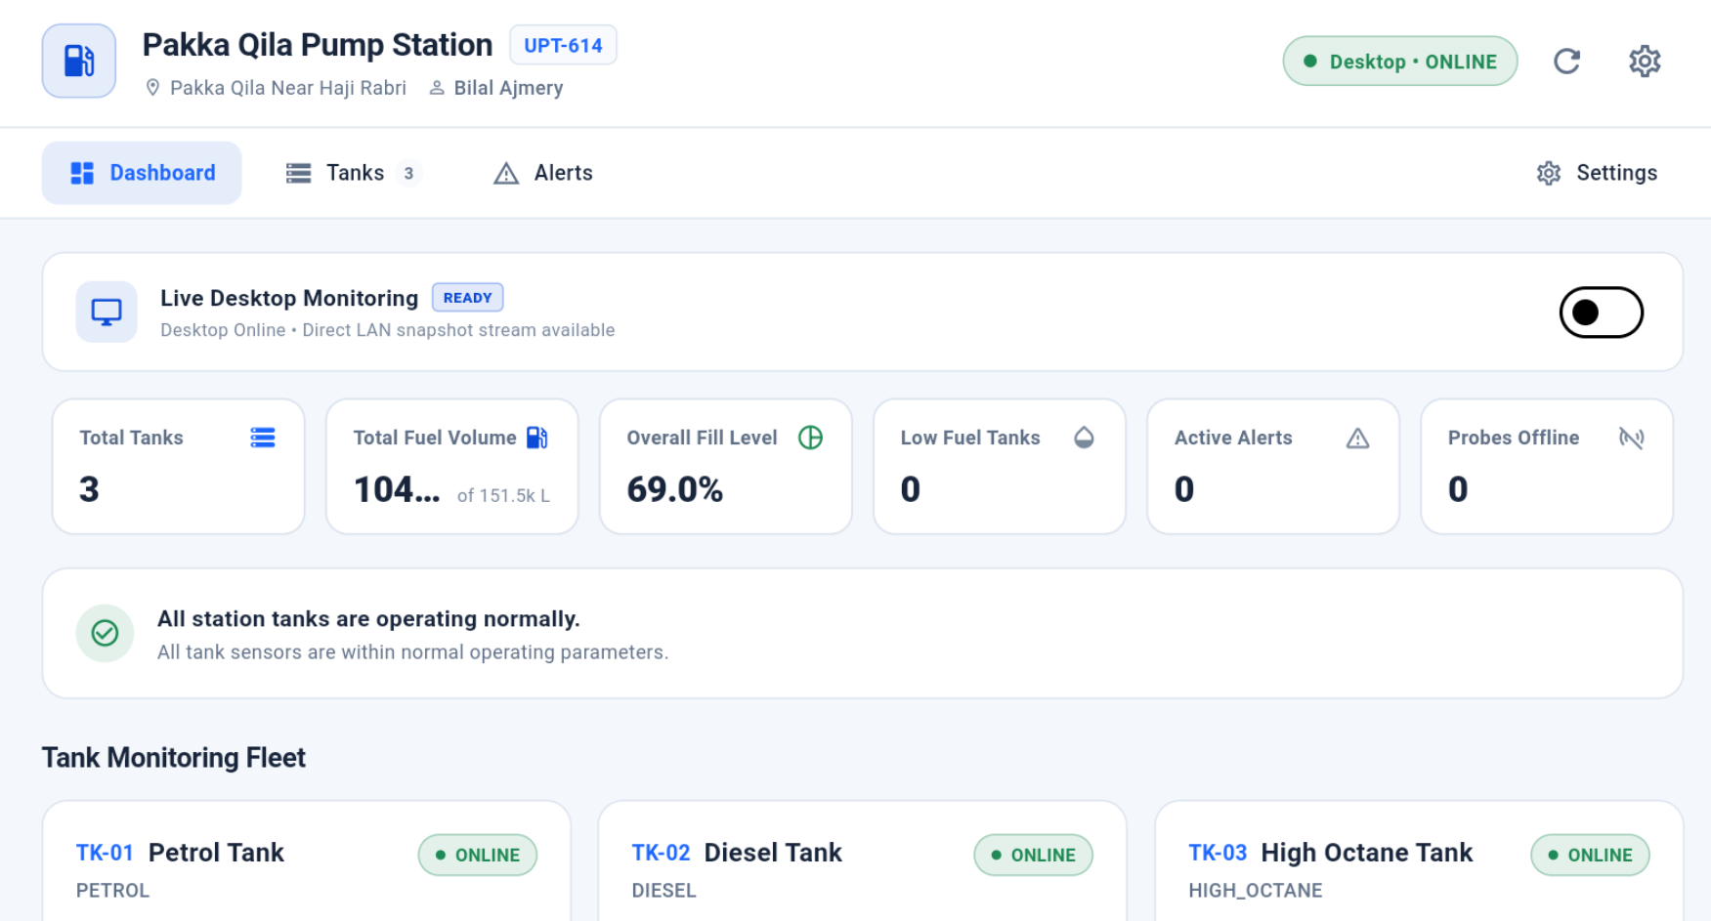Click the fuel pump icon in Total Fuel Volume
This screenshot has width=1711, height=921.
(x=537, y=438)
